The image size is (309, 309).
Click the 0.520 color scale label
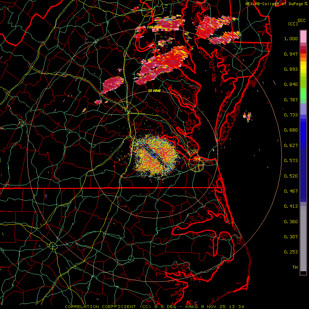[291, 176]
